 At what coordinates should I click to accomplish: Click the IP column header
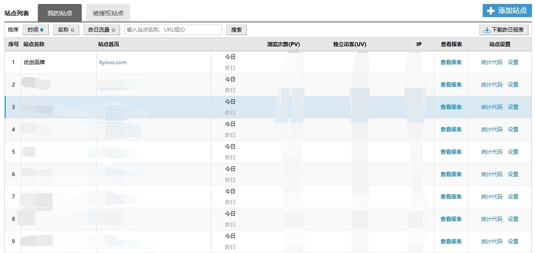click(x=419, y=44)
